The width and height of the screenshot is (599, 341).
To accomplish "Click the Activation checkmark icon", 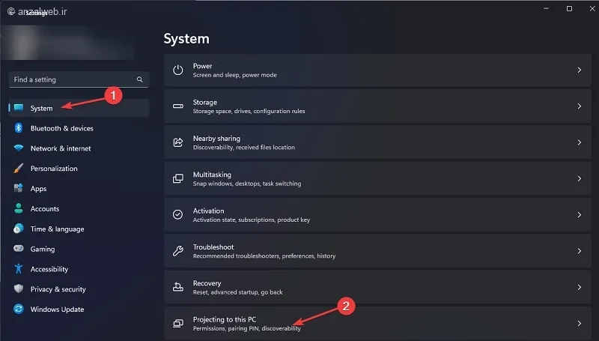I will coord(177,215).
